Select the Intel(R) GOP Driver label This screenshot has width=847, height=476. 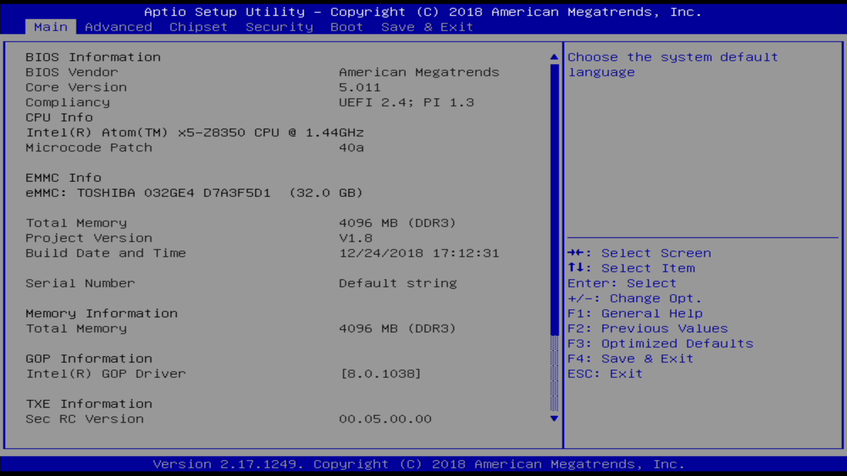[106, 374]
